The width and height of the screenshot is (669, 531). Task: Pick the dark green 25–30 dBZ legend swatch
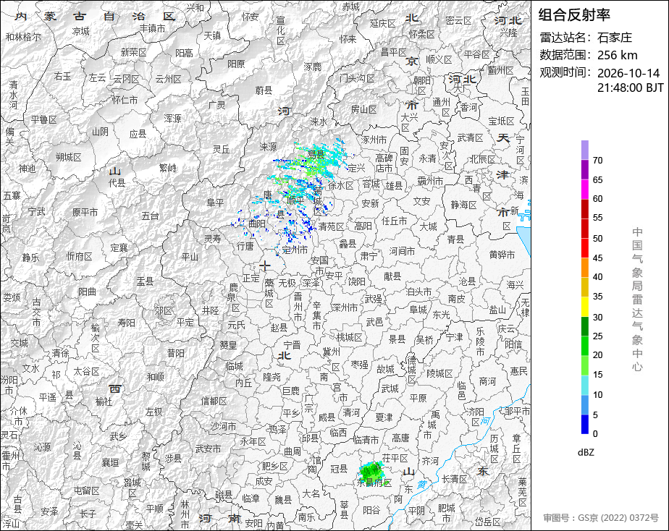coord(584,326)
